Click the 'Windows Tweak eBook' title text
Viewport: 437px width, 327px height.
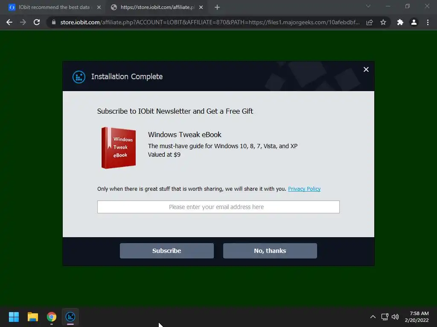coord(184,135)
